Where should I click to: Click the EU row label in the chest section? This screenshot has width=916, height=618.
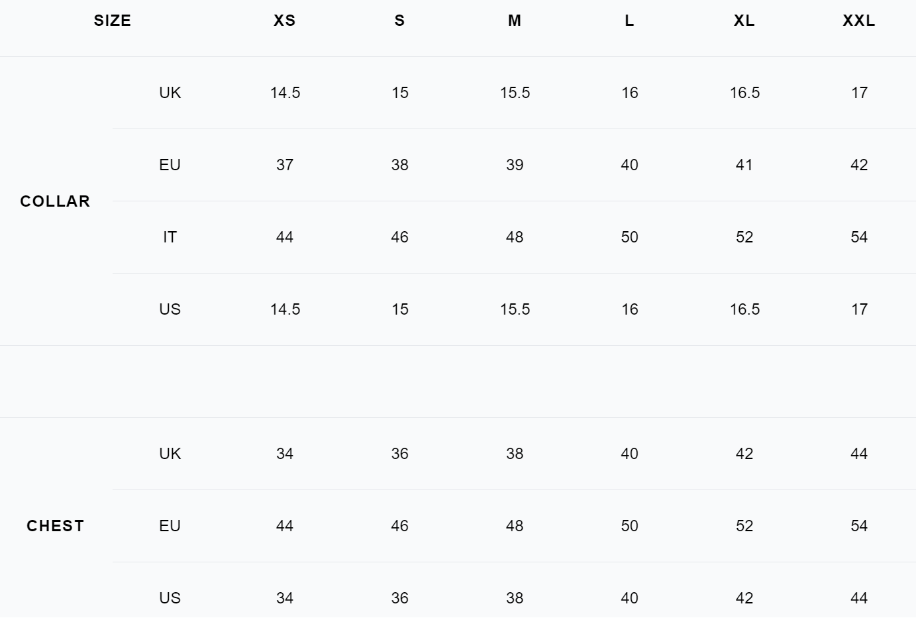click(170, 526)
